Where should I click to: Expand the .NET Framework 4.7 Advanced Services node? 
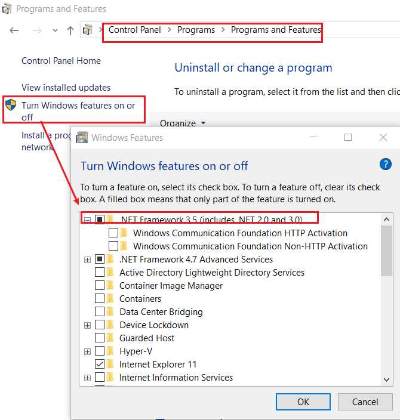click(87, 260)
